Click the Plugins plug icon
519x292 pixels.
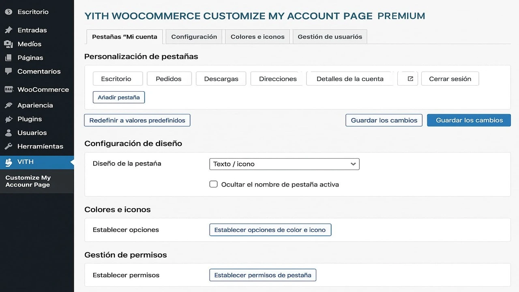point(8,119)
